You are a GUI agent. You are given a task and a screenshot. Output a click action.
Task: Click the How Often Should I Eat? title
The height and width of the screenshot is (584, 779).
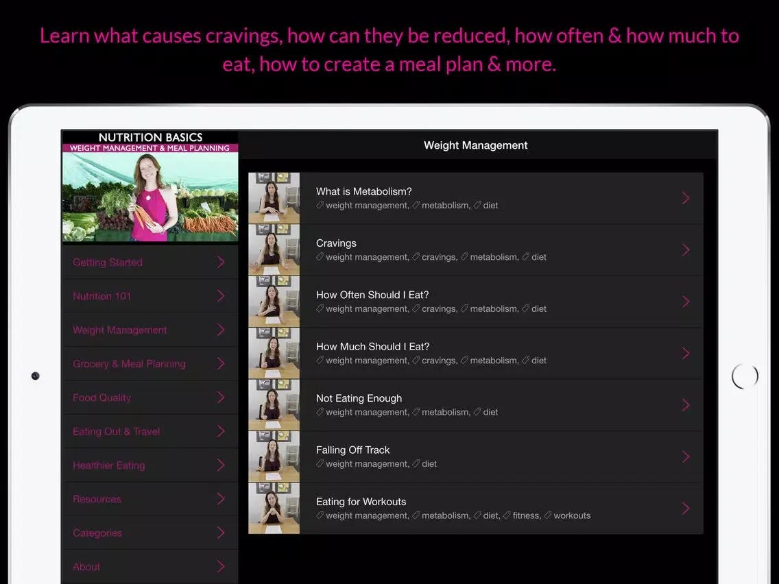coord(372,295)
